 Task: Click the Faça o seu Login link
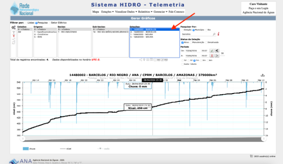(x=258, y=8)
